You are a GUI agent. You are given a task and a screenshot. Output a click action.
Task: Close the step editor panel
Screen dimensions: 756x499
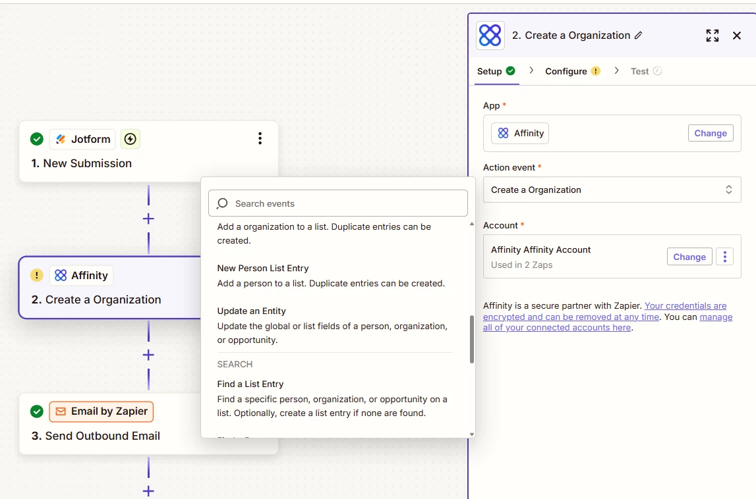coord(737,36)
